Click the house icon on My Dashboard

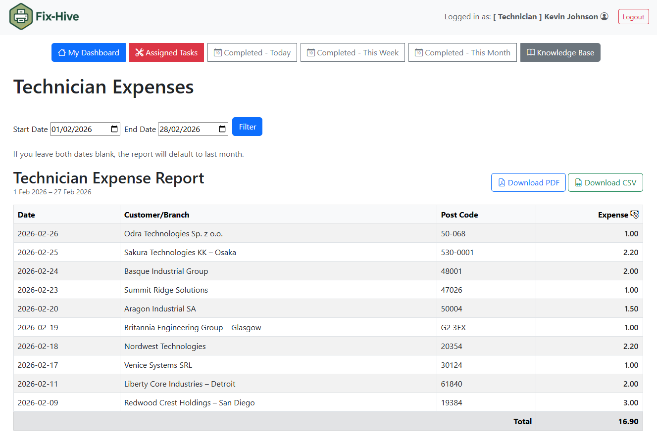pos(62,52)
